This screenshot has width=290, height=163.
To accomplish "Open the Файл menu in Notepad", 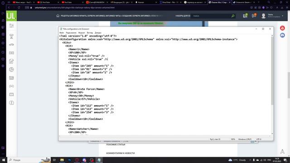I will (x=62, y=33).
